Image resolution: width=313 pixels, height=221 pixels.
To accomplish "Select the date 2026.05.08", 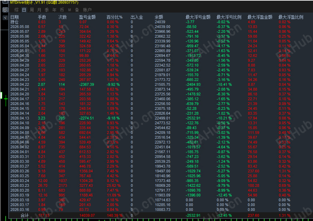I will 20,27.
